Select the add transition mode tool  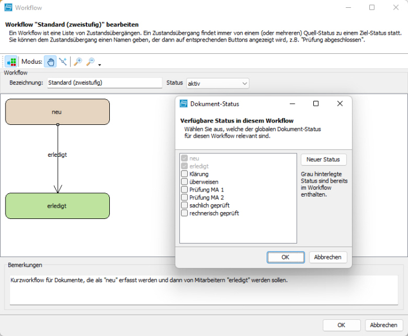click(63, 62)
